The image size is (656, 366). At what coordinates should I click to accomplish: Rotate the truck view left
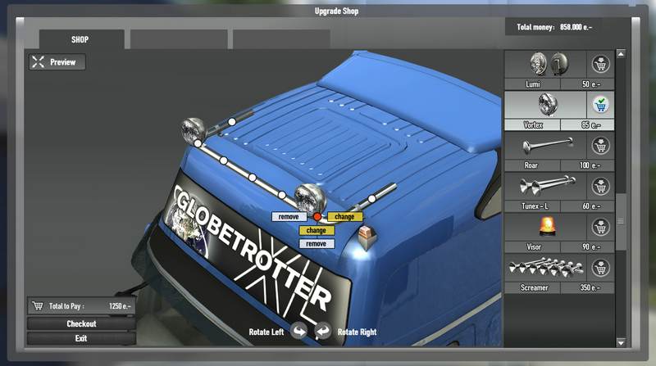click(298, 332)
